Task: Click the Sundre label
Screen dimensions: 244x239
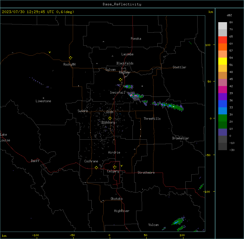Action: tap(83, 111)
